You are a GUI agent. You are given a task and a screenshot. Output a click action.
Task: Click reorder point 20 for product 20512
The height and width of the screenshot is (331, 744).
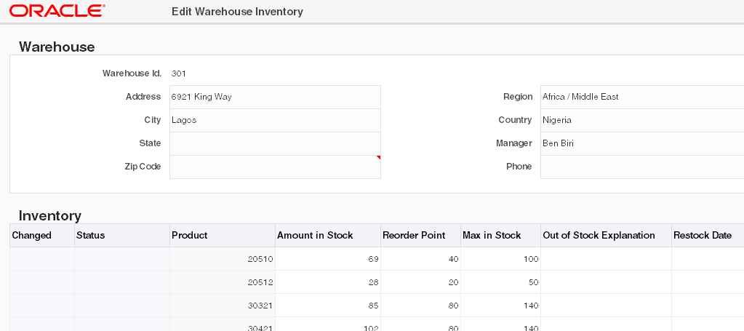click(420, 282)
